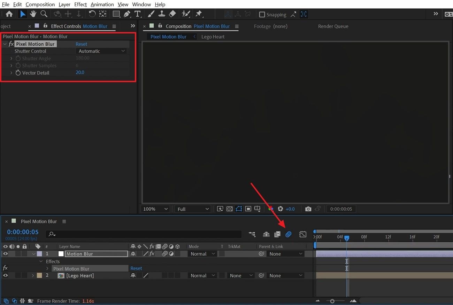The height and width of the screenshot is (305, 453).
Task: Switch to the Lego Heart tab
Action: point(213,36)
